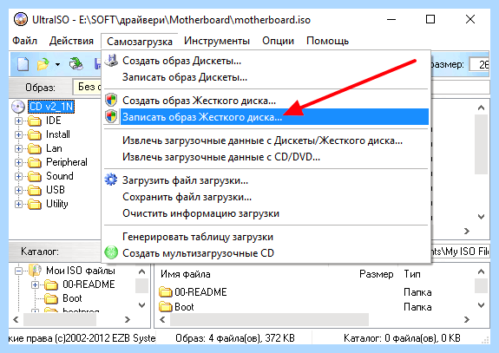Click green icon beside Создать мультизагрузочные CD
The image size is (499, 353).
click(x=111, y=252)
